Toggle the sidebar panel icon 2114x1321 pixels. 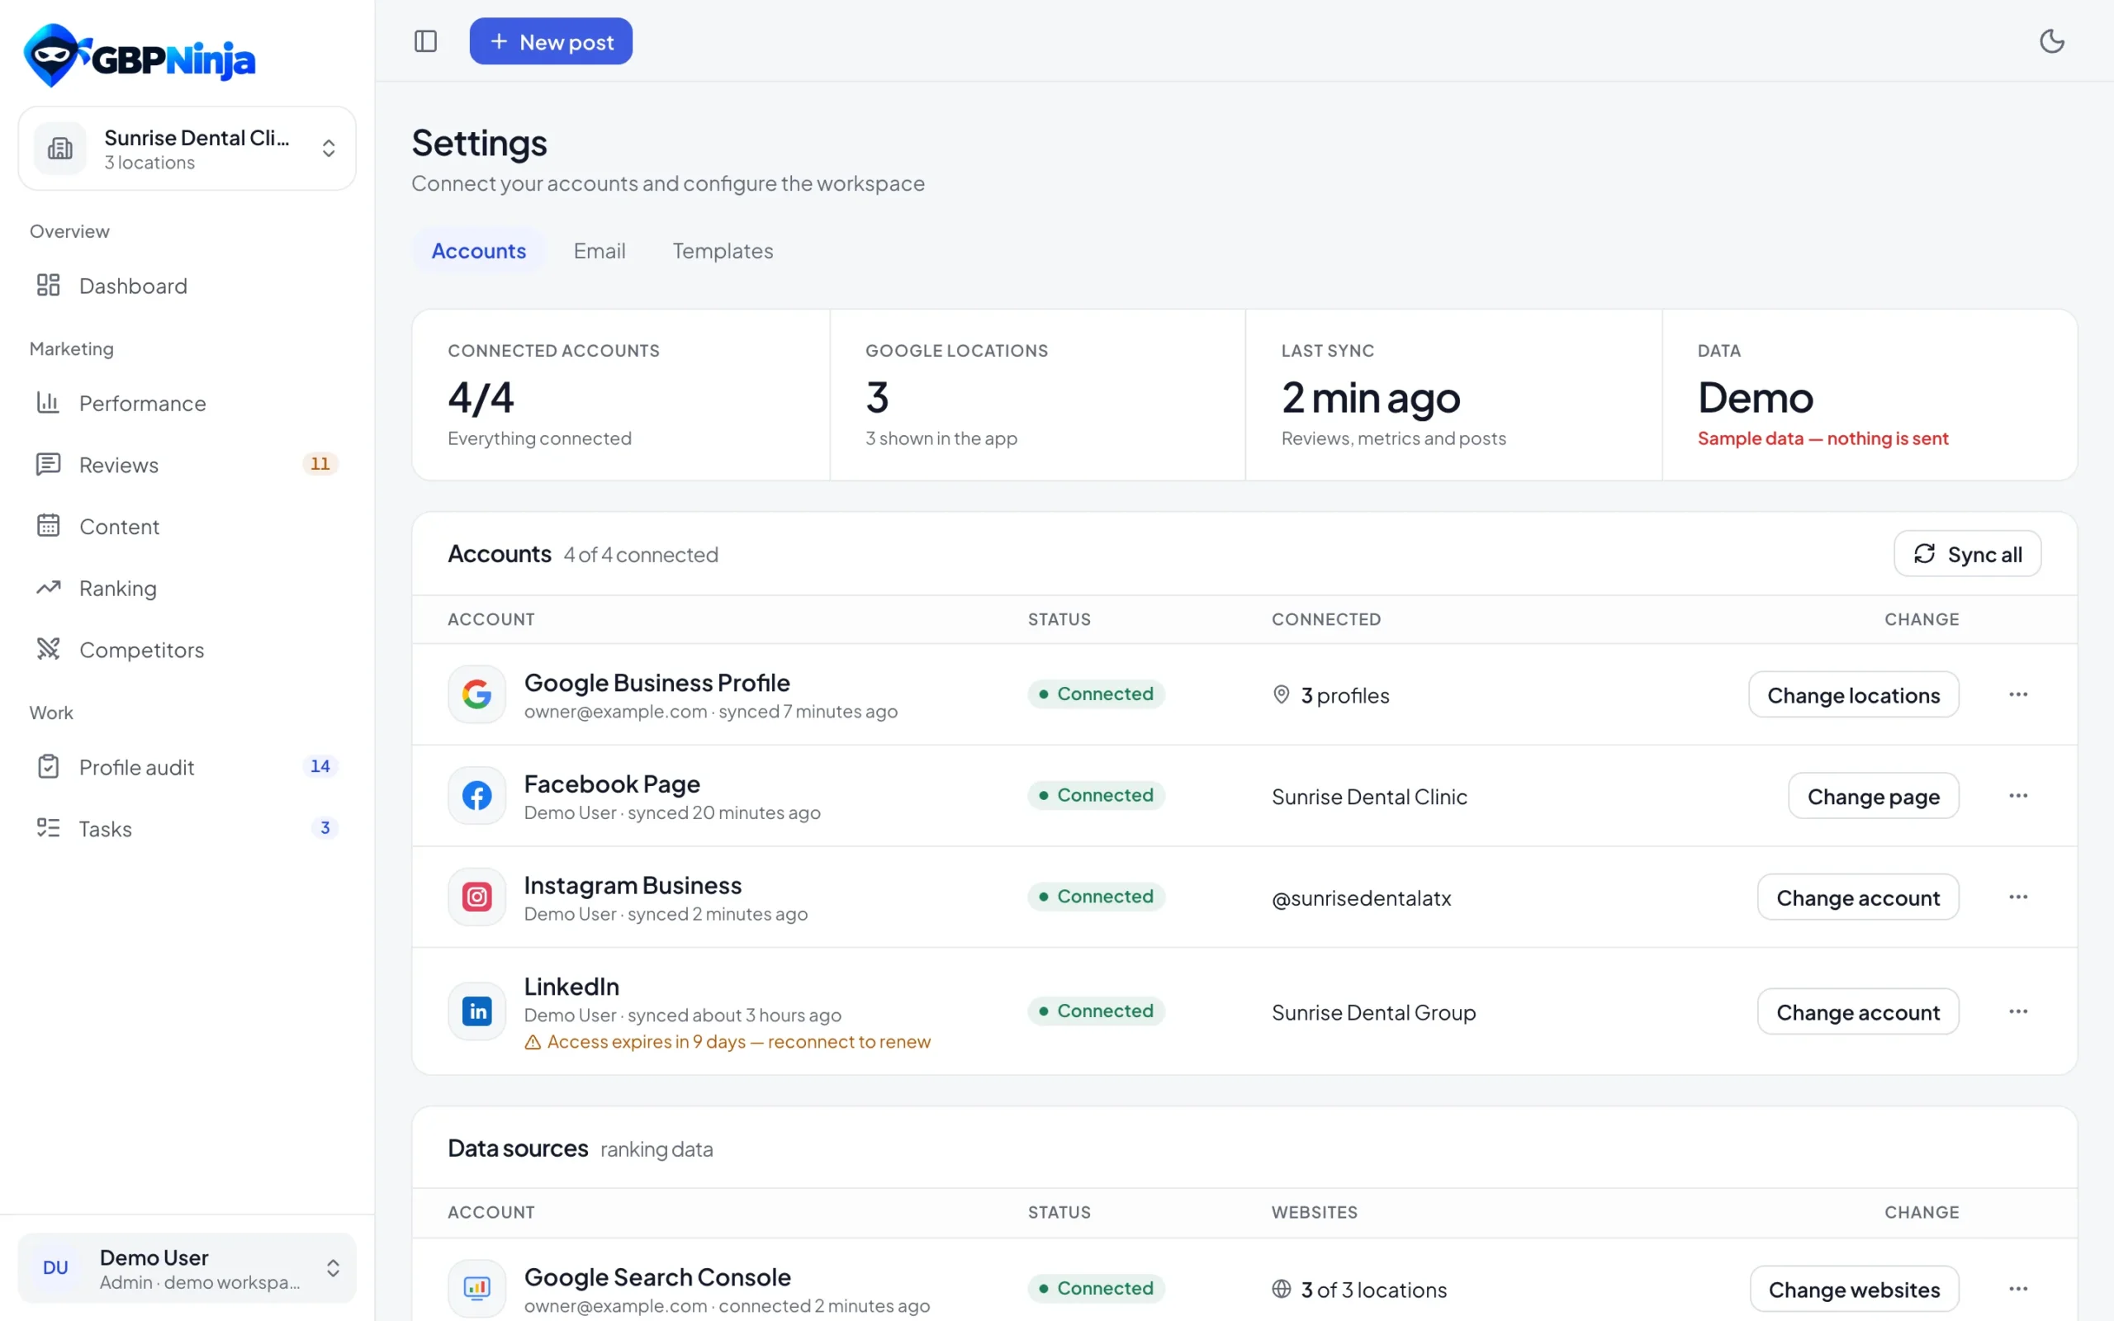425,41
